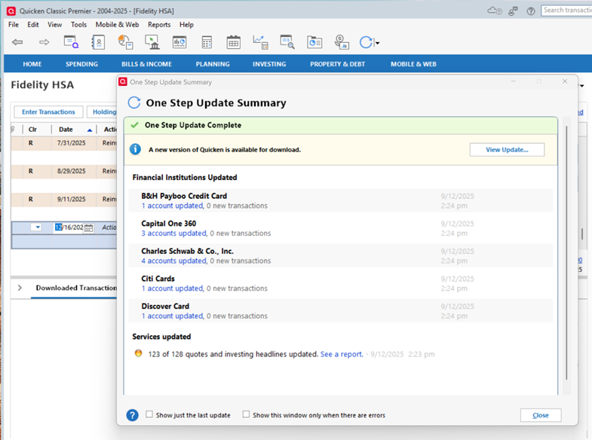592x440 pixels.
Task: Open the find transactions magnifier icon
Action: pos(287,42)
